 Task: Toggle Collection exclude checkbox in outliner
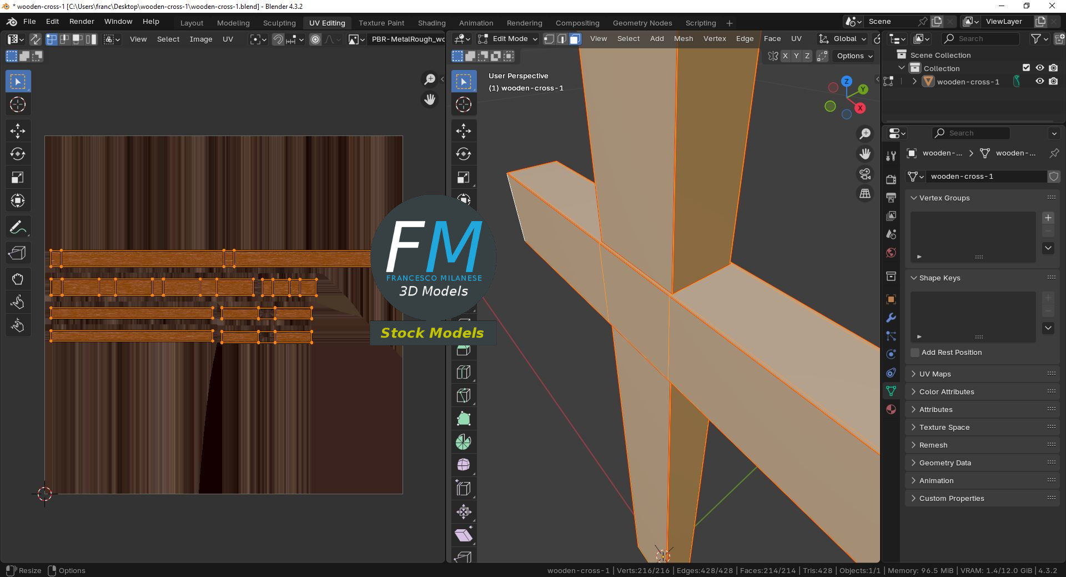click(x=1026, y=68)
